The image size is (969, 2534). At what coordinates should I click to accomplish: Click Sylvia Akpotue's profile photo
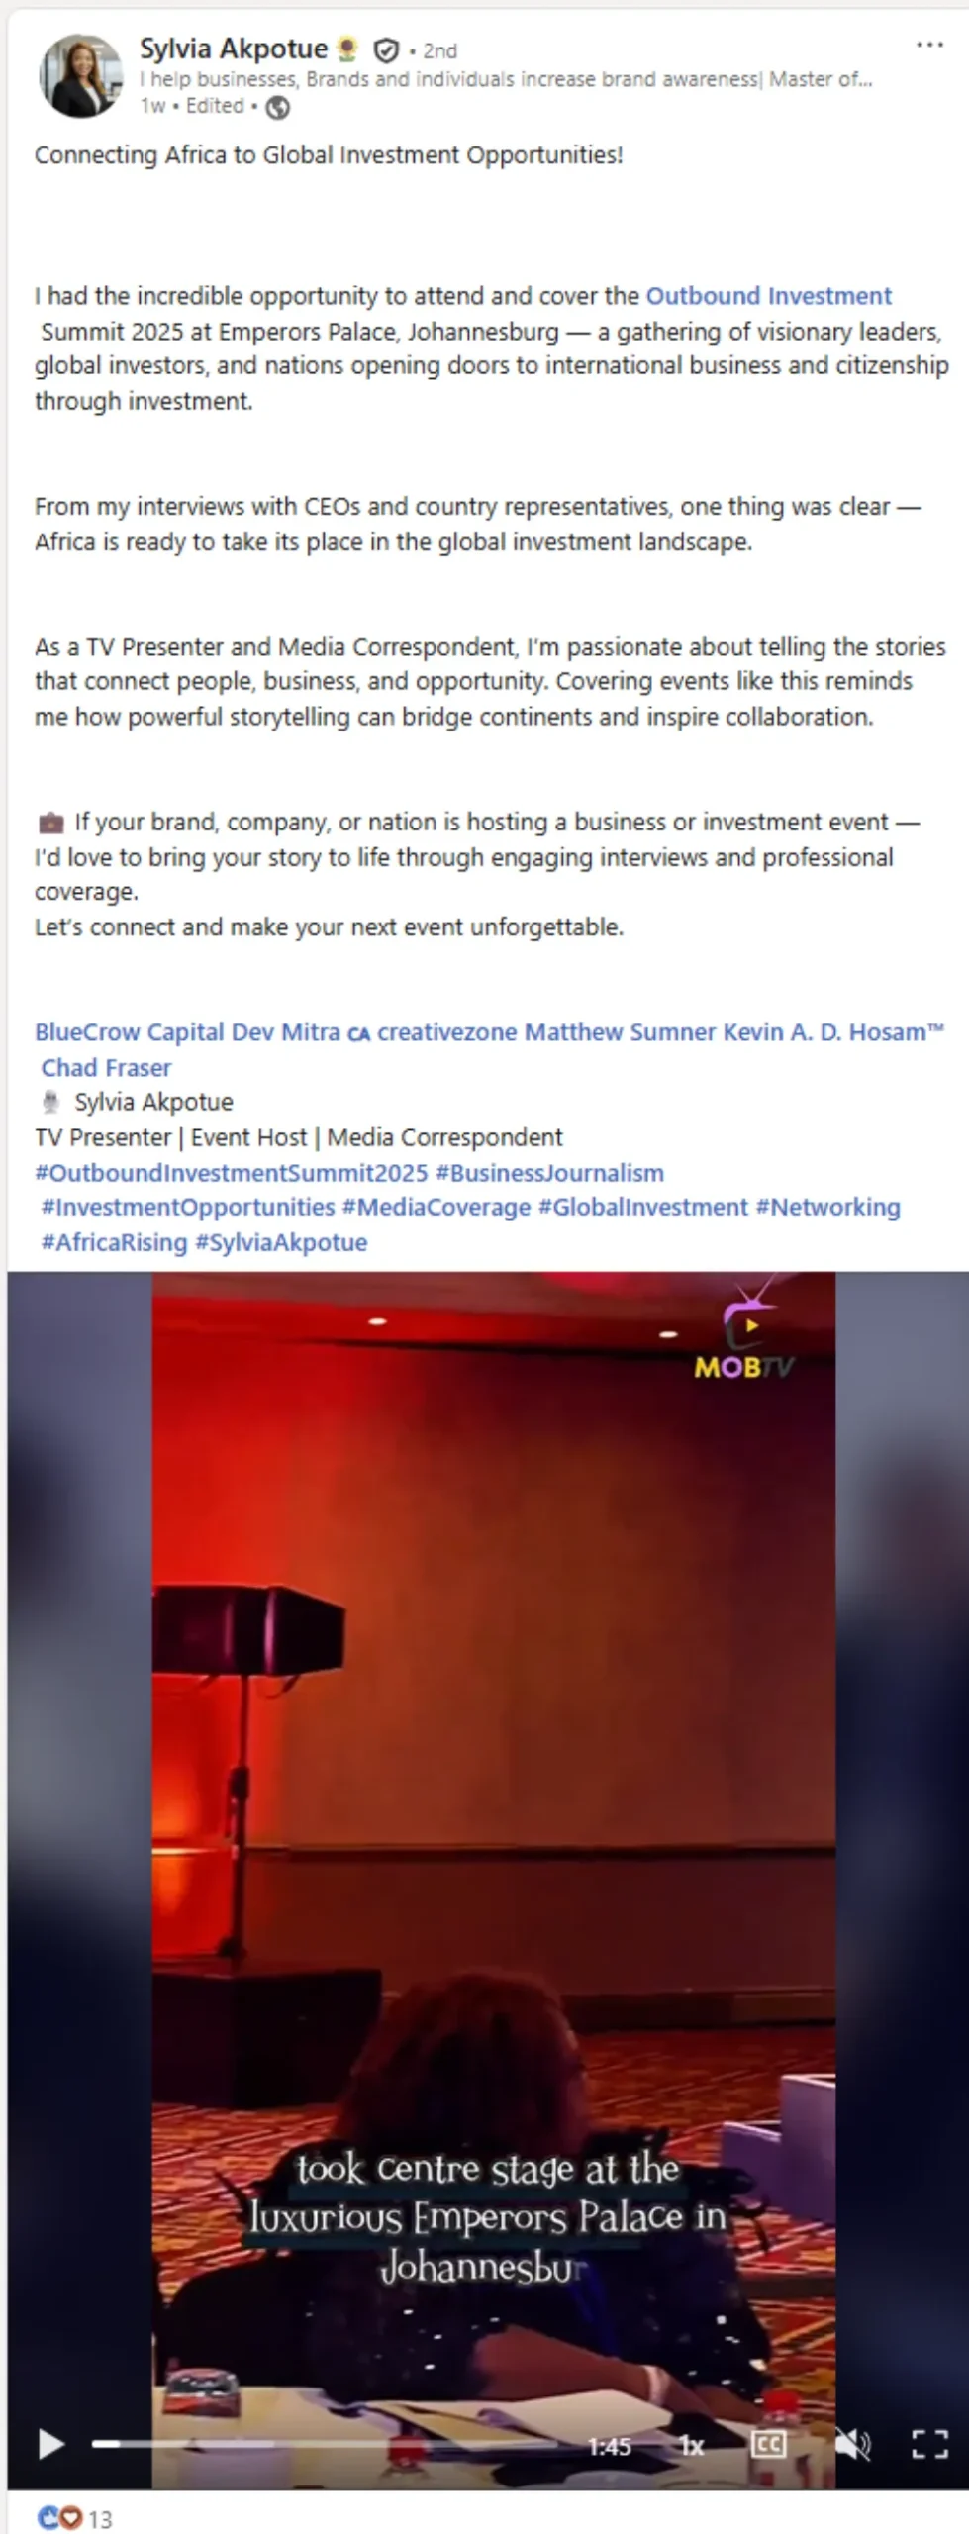[80, 75]
